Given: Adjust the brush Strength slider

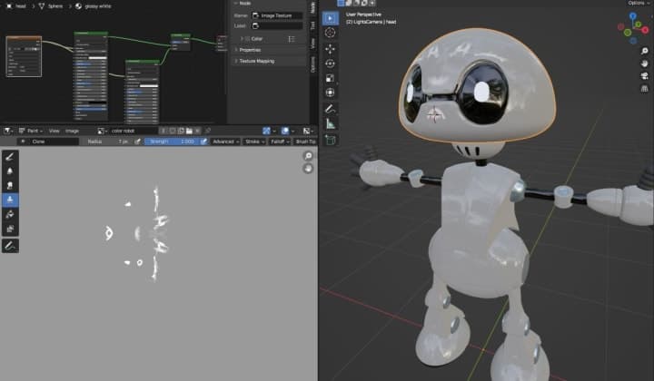Looking at the screenshot, I should point(171,142).
